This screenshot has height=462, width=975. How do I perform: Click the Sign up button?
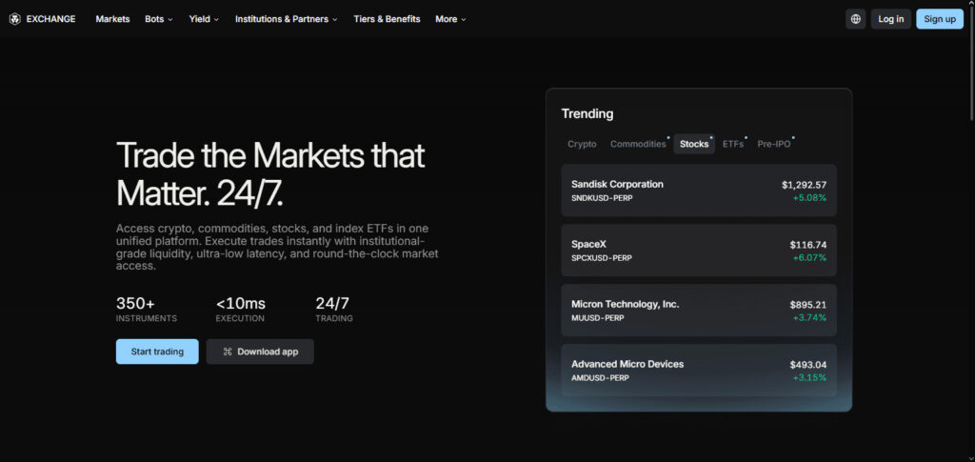click(940, 19)
